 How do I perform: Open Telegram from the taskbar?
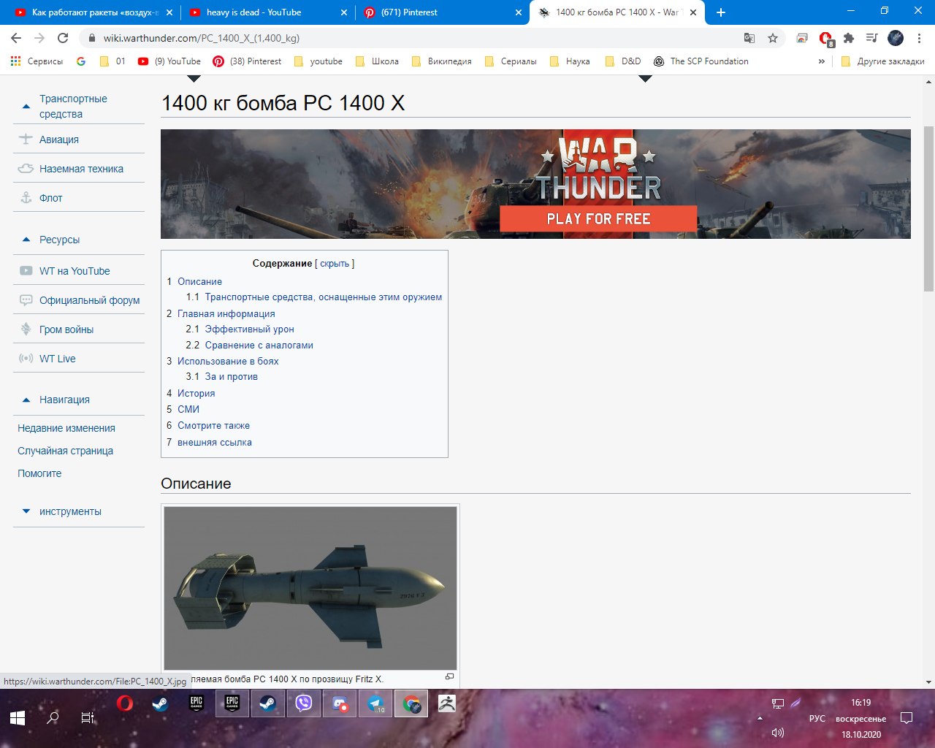click(375, 704)
